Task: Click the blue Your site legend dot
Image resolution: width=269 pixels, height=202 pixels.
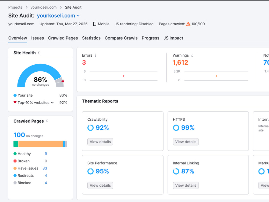Action: (15, 95)
